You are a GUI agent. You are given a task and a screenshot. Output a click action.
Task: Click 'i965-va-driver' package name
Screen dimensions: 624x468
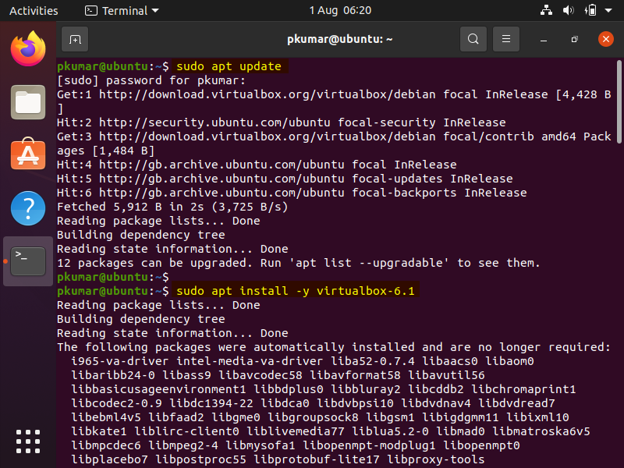(x=120, y=361)
